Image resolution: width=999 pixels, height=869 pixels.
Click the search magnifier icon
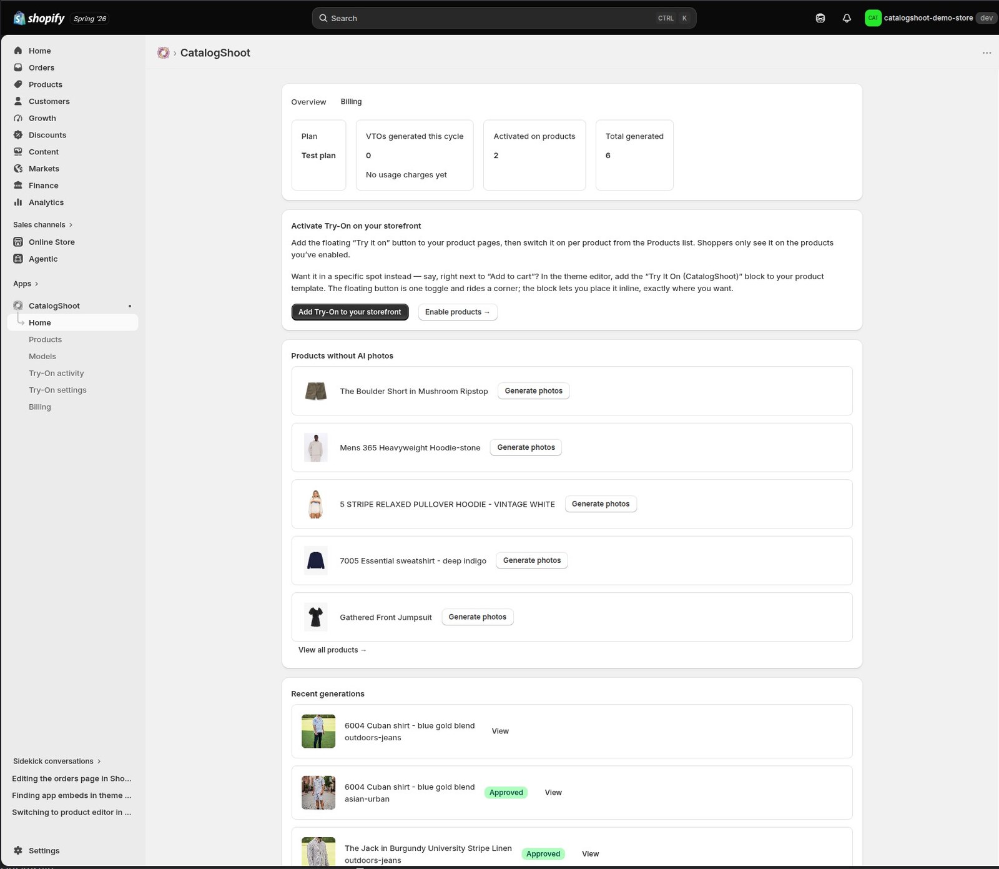click(323, 18)
